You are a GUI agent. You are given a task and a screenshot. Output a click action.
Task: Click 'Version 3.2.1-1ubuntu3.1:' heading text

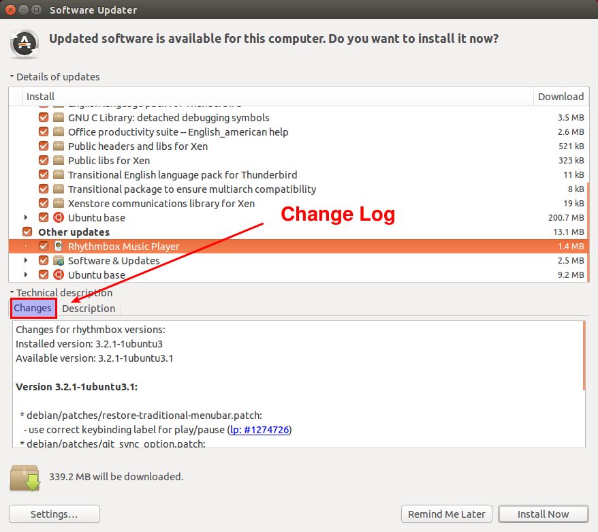pos(77,387)
